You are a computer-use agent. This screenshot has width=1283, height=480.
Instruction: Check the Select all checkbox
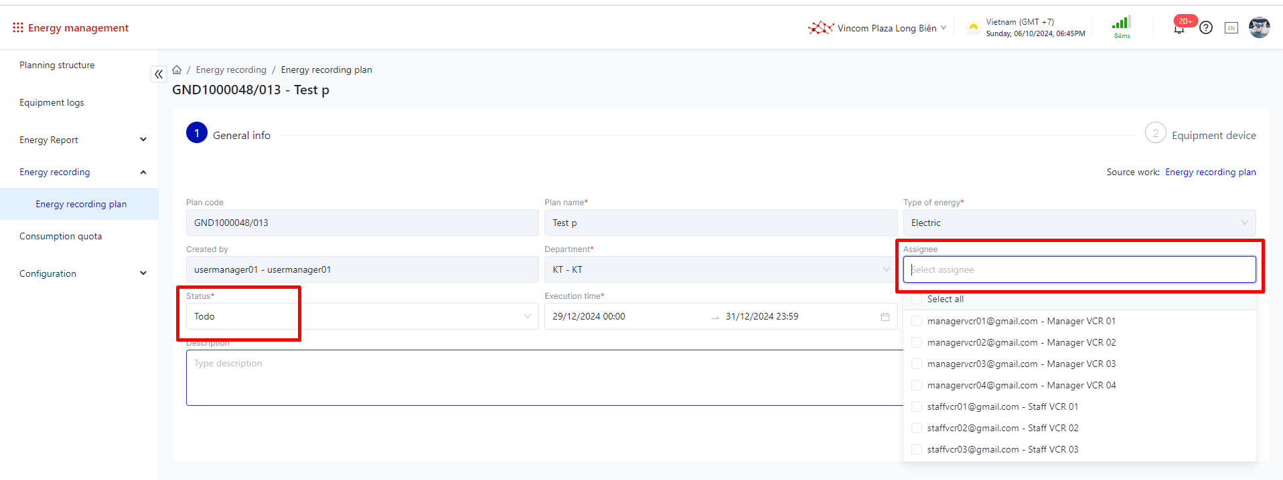[917, 299]
